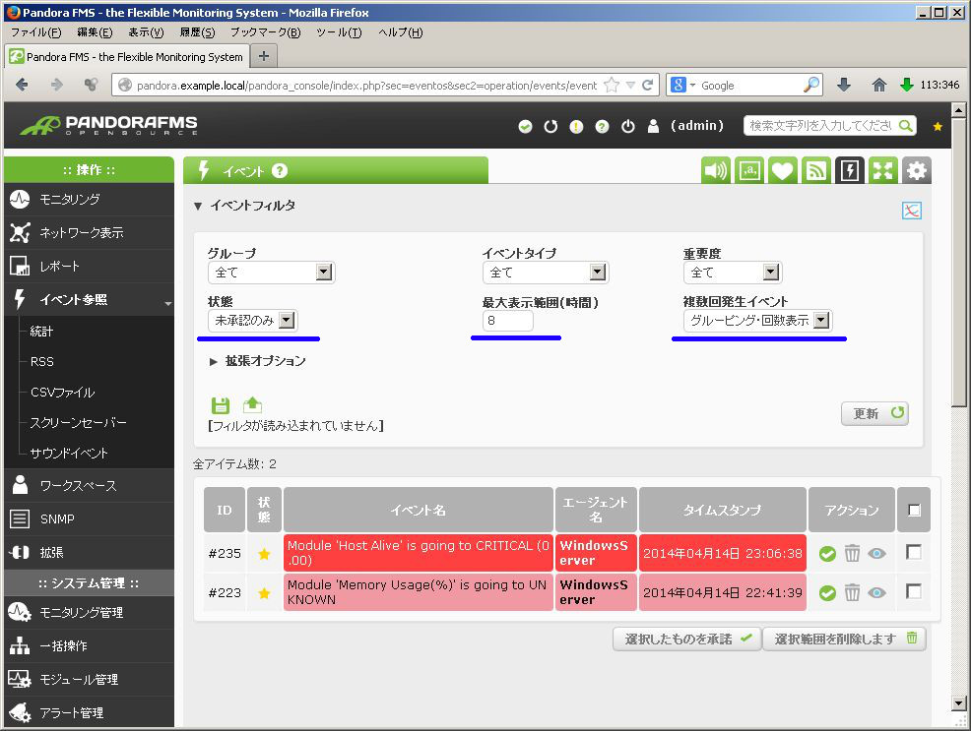Validate event #223 with green check icon

827,593
